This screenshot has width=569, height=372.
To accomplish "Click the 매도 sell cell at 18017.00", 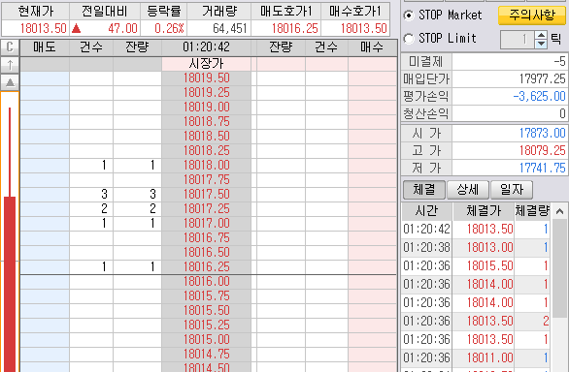I will tap(45, 223).
